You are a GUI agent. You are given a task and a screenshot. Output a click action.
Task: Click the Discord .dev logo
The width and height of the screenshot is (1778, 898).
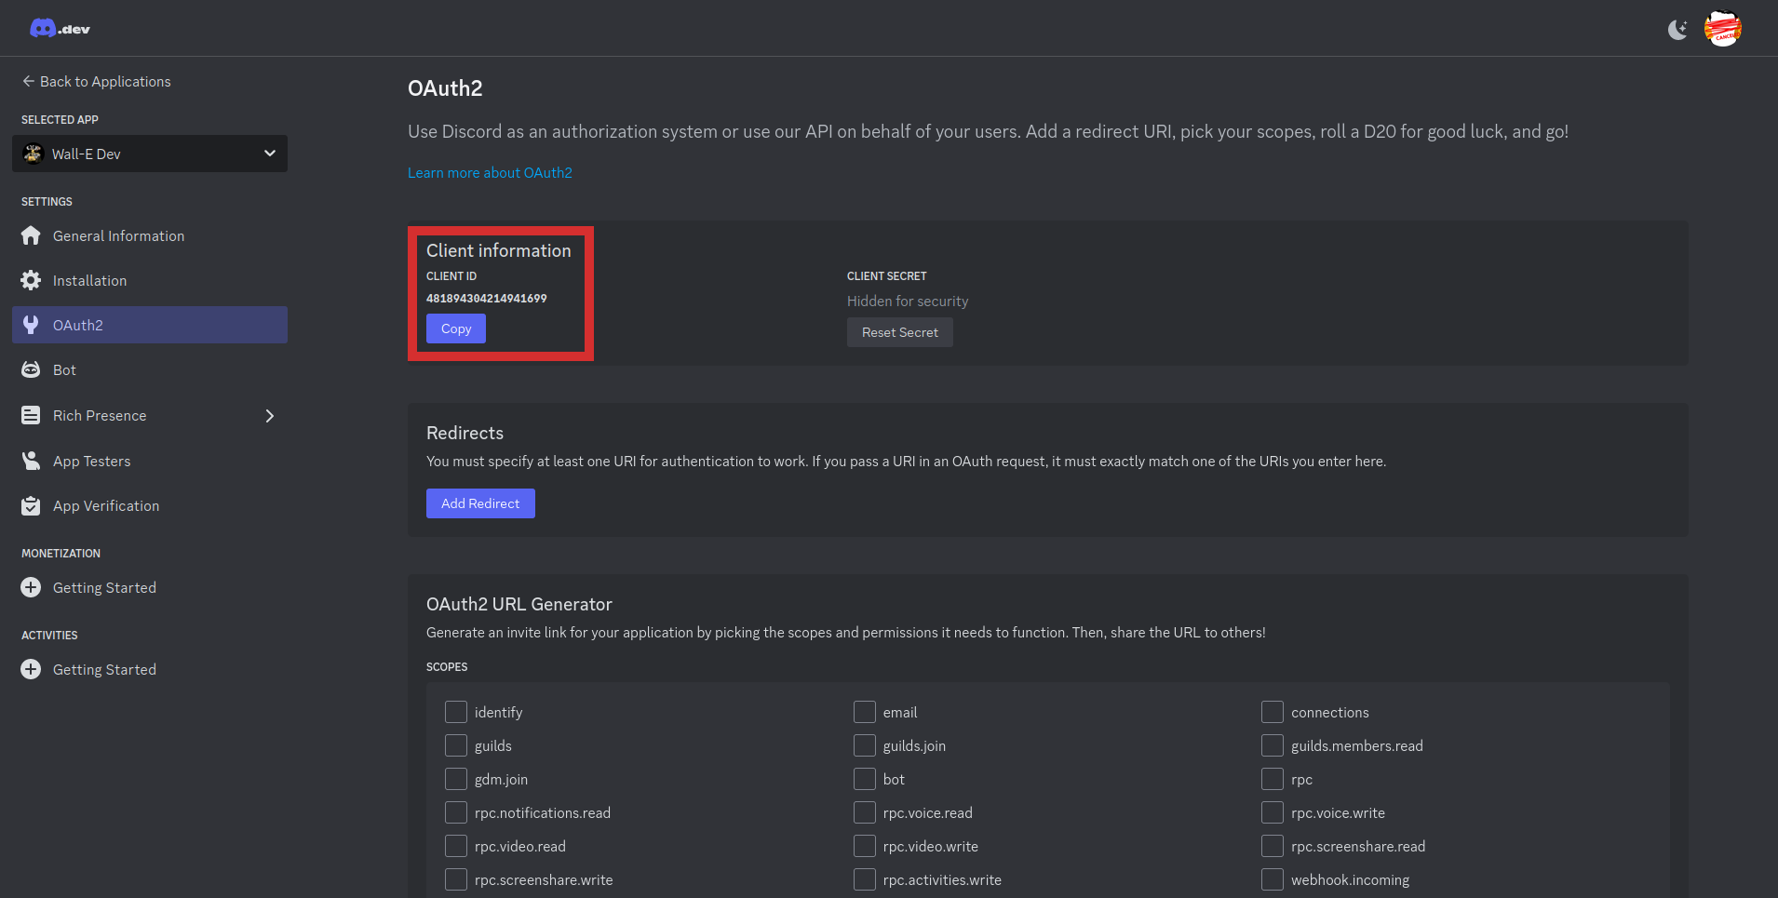point(60,29)
